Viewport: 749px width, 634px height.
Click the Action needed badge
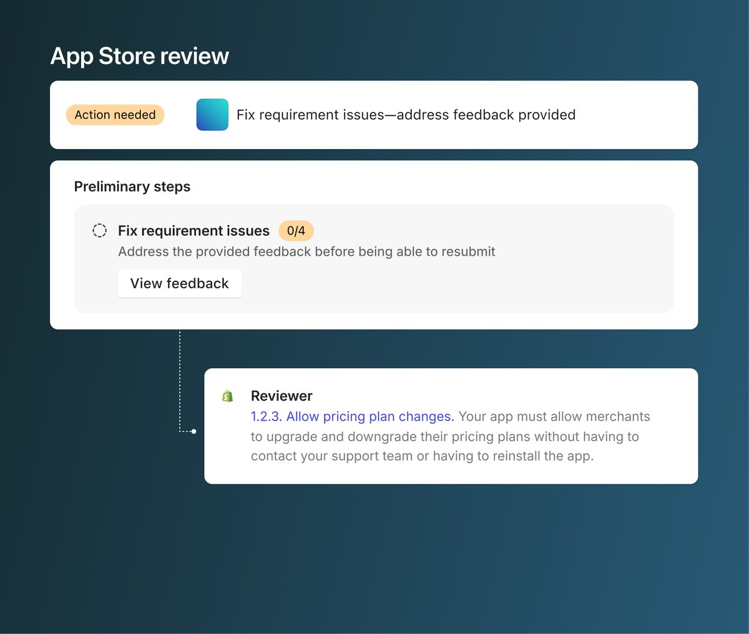115,115
